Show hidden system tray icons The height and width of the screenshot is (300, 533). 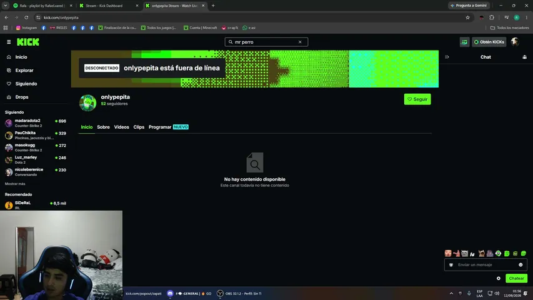coord(451,293)
